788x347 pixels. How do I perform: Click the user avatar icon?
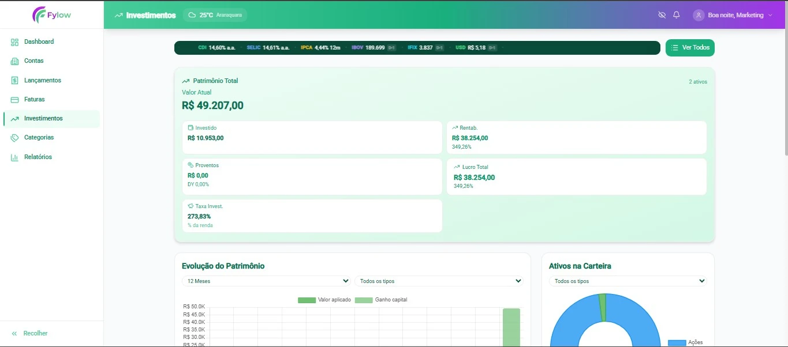coord(698,15)
